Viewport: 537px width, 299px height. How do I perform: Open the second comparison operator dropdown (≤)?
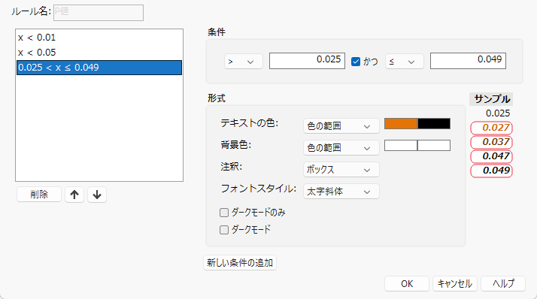[x=405, y=62]
